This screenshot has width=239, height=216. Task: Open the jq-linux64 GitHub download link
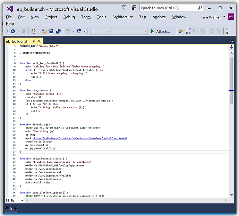80,138
